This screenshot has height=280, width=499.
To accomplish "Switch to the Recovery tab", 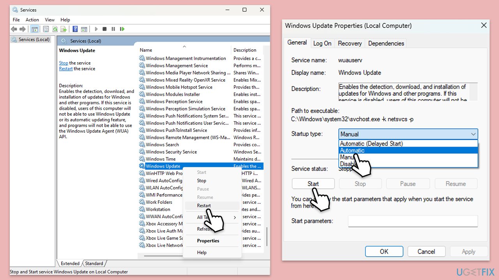I will (349, 44).
